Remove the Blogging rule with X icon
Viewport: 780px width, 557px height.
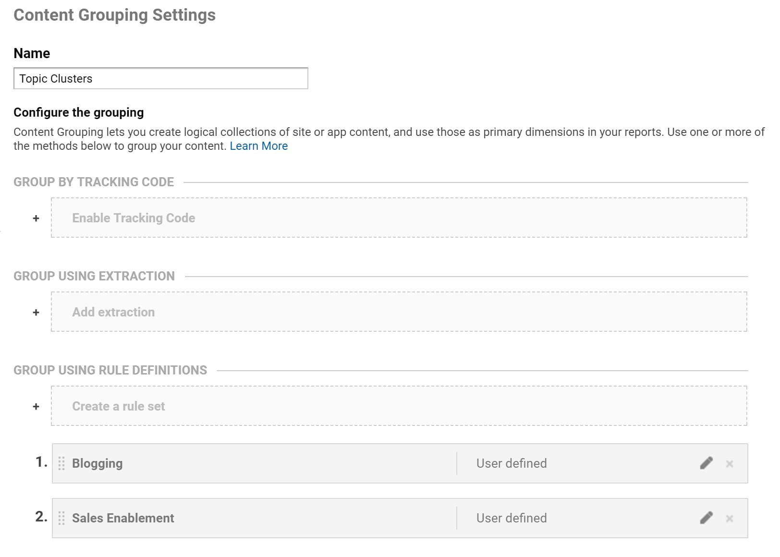(729, 464)
